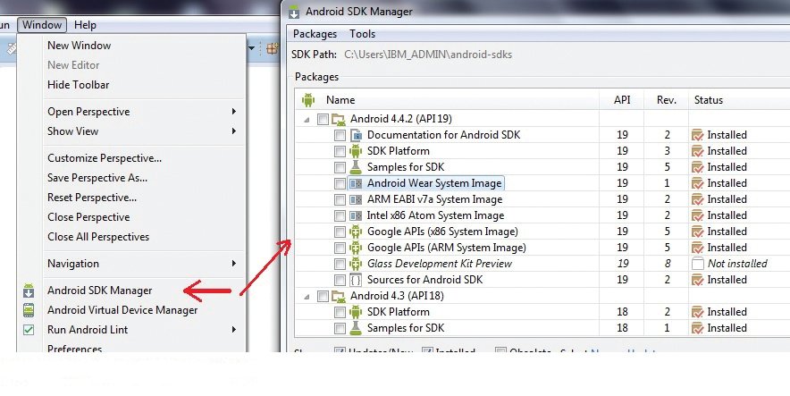Choose Reset Perspective... from Window menu

(91, 198)
